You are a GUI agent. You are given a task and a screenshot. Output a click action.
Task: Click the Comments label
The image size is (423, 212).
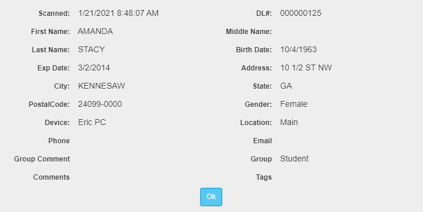51,177
